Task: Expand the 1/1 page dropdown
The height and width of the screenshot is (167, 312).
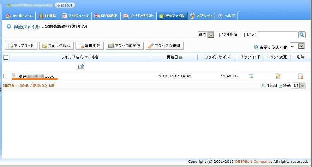Action: coord(299,85)
